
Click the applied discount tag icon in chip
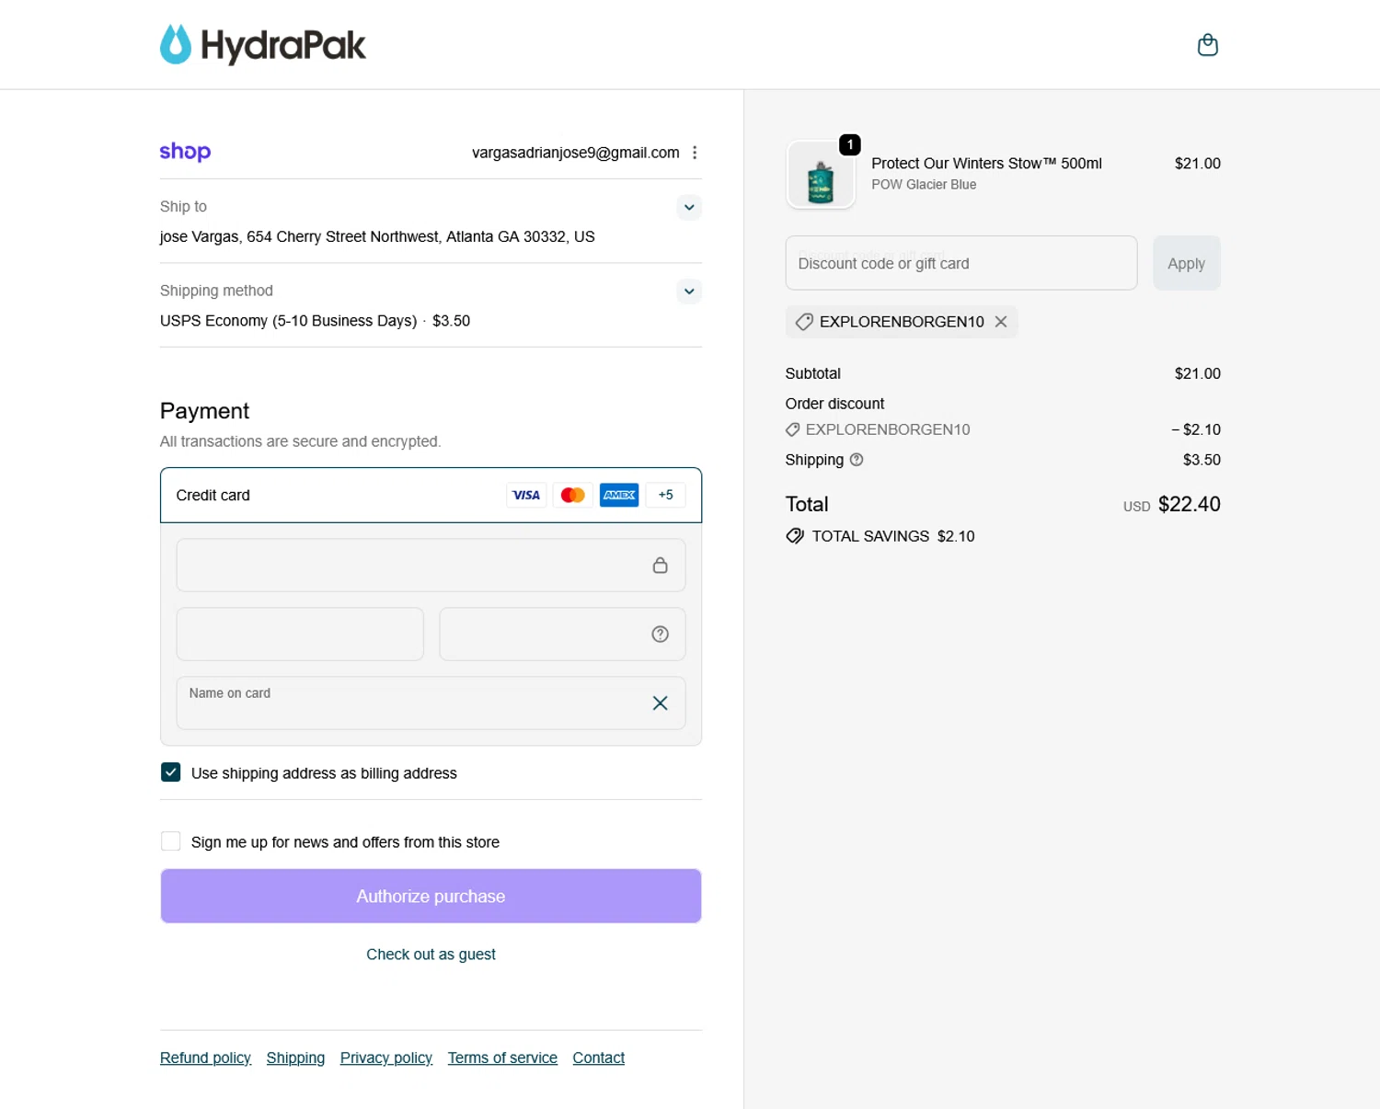[x=804, y=322]
